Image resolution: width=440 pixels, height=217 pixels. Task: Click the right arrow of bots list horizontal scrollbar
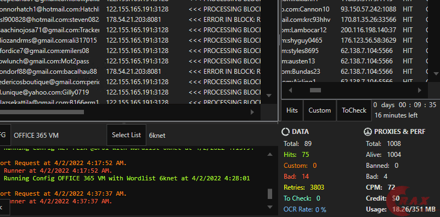[x=252, y=112]
